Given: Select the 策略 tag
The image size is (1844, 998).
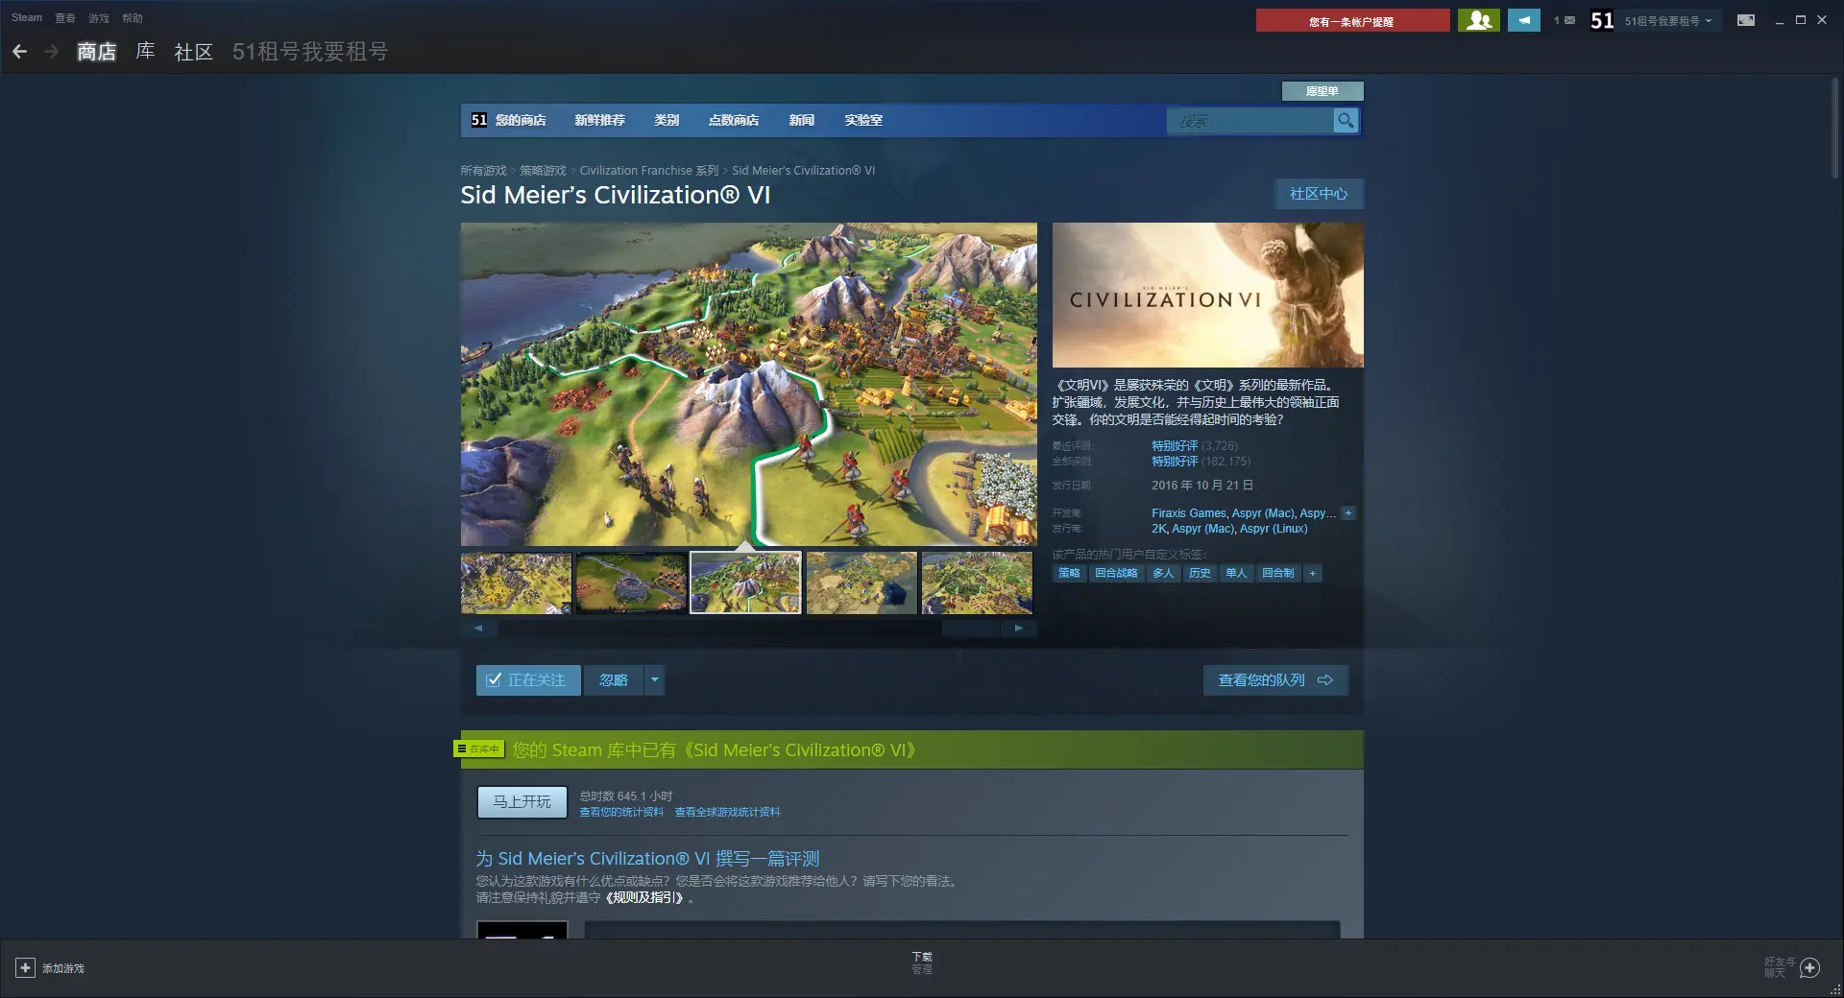Looking at the screenshot, I should coord(1069,573).
